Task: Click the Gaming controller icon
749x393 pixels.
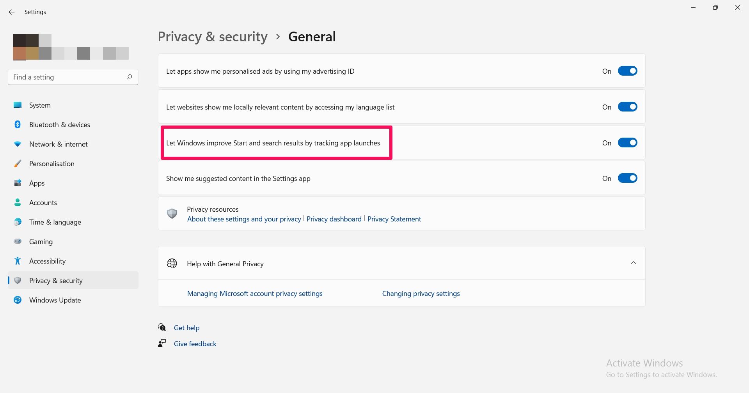Action: point(18,241)
